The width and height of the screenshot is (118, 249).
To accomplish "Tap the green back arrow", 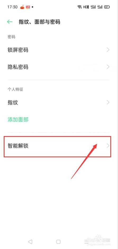I will pyautogui.click(x=10, y=22).
